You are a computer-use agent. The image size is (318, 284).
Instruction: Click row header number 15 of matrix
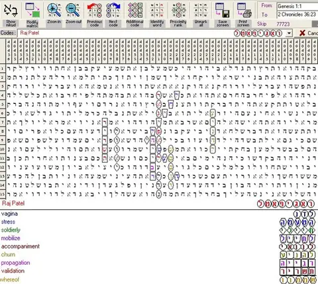[3, 194]
